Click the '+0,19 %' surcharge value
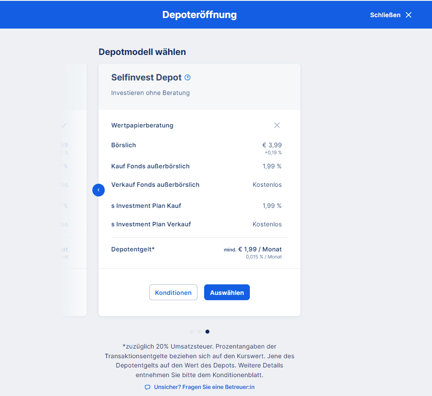The image size is (432, 396). click(273, 153)
